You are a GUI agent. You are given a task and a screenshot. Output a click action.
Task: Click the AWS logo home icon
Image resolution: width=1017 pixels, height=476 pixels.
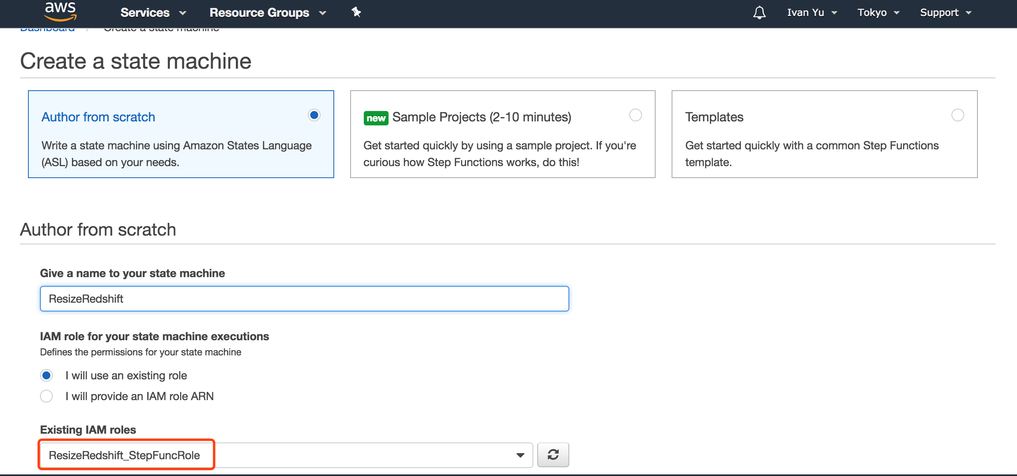click(x=60, y=11)
